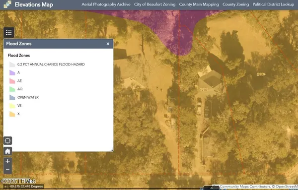Viewport: 298px width, 190px height.
Task: Select 0.2 PCT ANNUAL CHANCE FLOOD HAZARD text
Action: click(x=51, y=64)
